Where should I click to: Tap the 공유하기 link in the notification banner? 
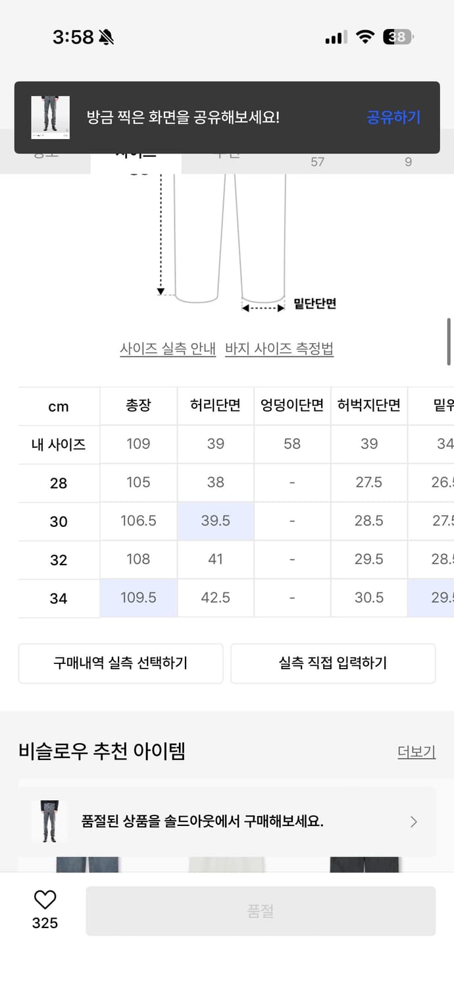(x=393, y=117)
